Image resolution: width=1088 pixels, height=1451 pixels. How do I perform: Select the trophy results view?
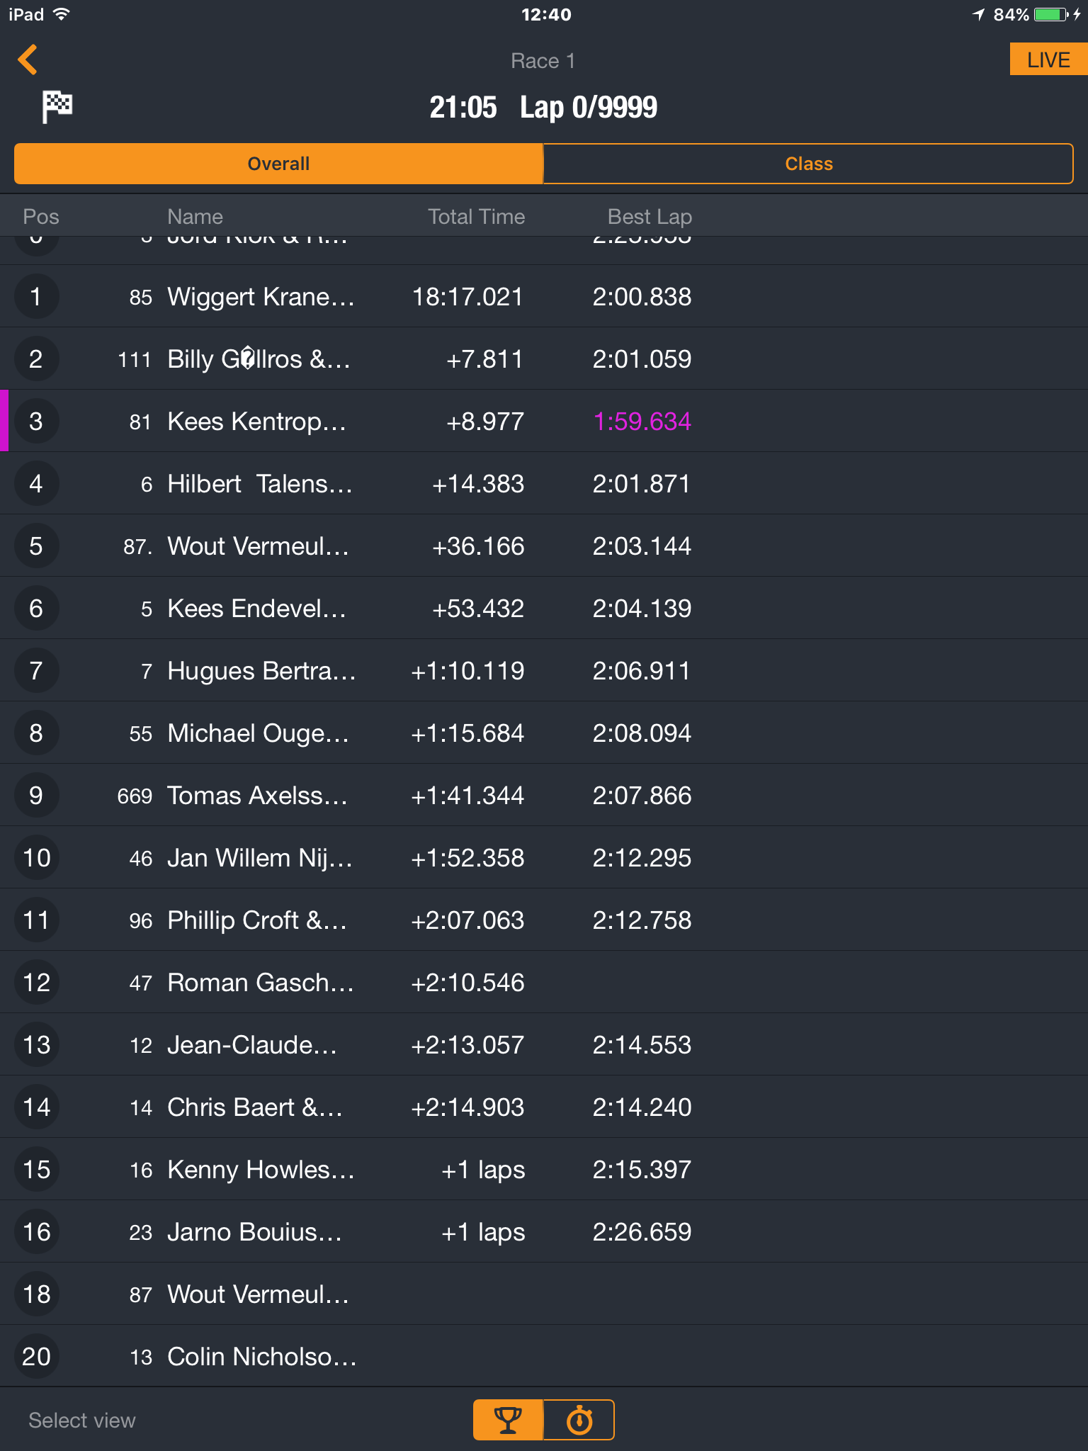point(508,1420)
